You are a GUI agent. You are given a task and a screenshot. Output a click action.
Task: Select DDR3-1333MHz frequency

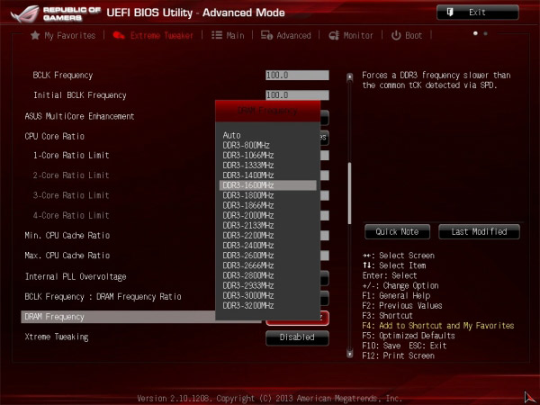pos(267,166)
